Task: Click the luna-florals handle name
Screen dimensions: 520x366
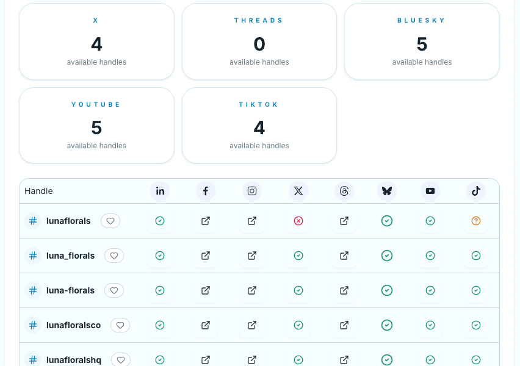Action: pyautogui.click(x=70, y=290)
